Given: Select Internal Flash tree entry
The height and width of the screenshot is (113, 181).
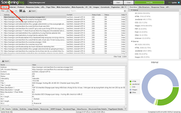Looking at the screenshot, I should (x=141, y=32).
